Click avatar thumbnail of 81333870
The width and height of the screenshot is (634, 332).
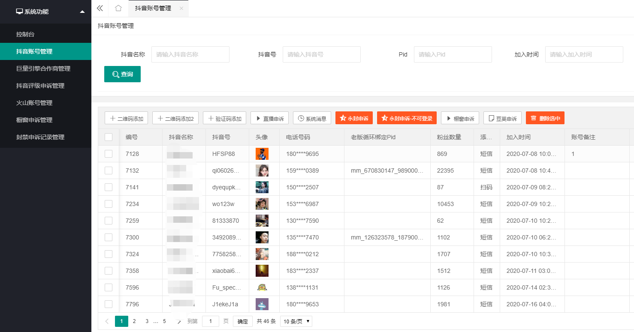click(x=262, y=221)
